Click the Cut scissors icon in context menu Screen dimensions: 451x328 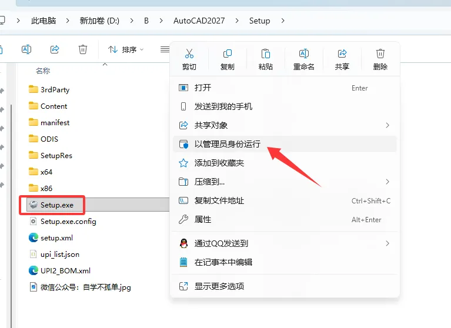pyautogui.click(x=189, y=53)
